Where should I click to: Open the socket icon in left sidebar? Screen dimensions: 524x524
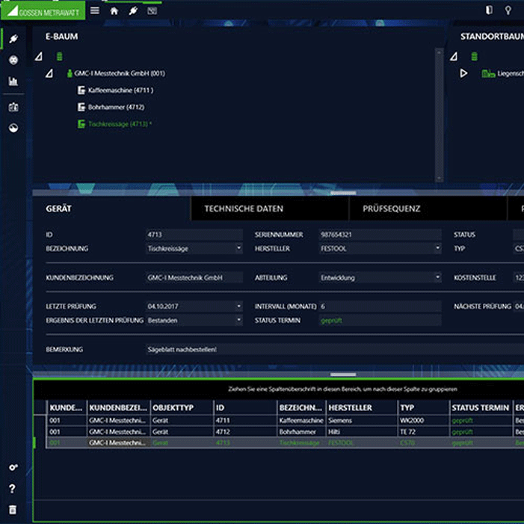coord(13,60)
